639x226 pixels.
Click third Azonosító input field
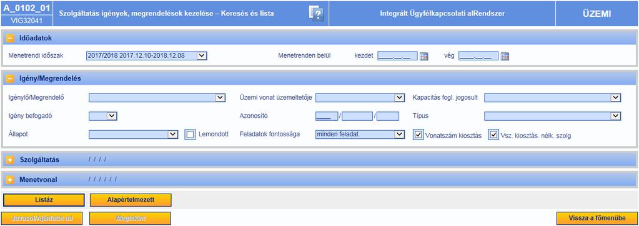pyautogui.click(x=387, y=116)
